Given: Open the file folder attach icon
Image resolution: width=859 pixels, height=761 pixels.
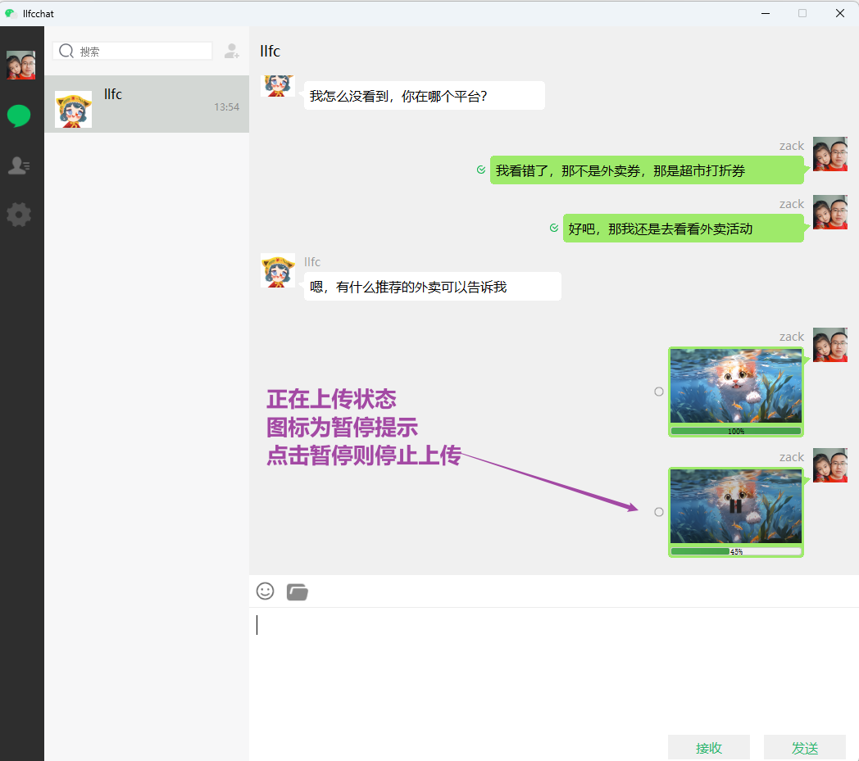Looking at the screenshot, I should tap(297, 591).
